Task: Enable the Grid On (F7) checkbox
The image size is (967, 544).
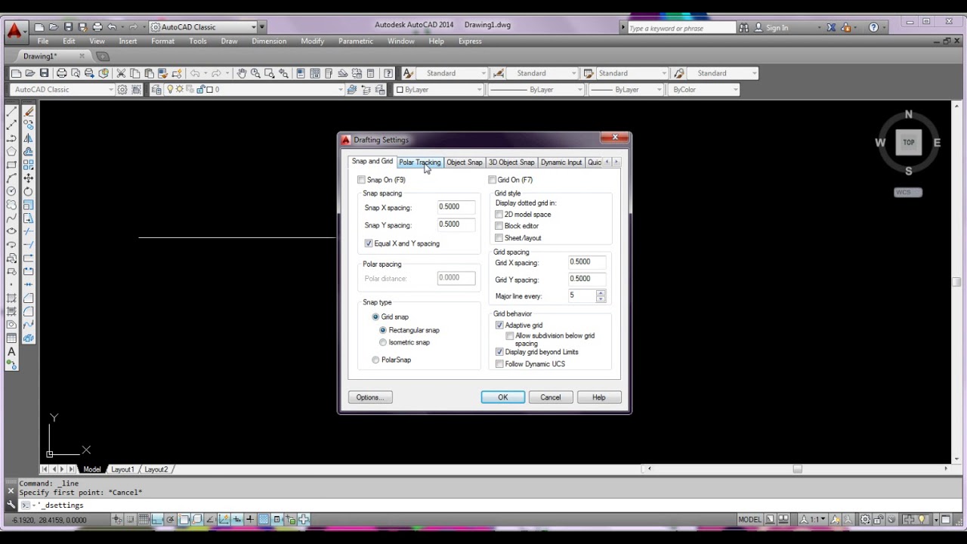Action: [492, 180]
